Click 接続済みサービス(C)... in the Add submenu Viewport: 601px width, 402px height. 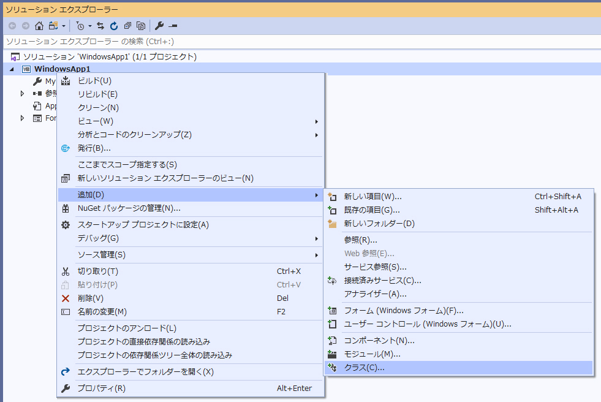pyautogui.click(x=458, y=281)
